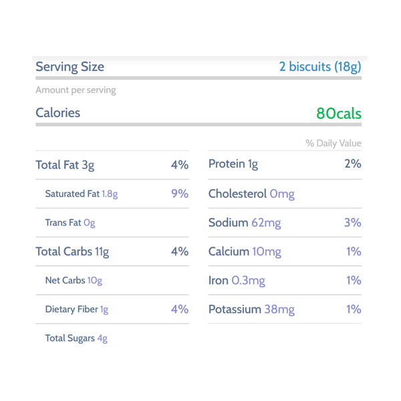Click the Saturated Fat 1.8g value
Viewport: 401px width, 401px height.
110,194
